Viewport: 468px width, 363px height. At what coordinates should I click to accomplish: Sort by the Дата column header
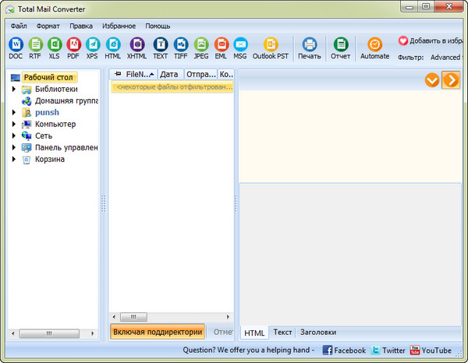(x=169, y=74)
